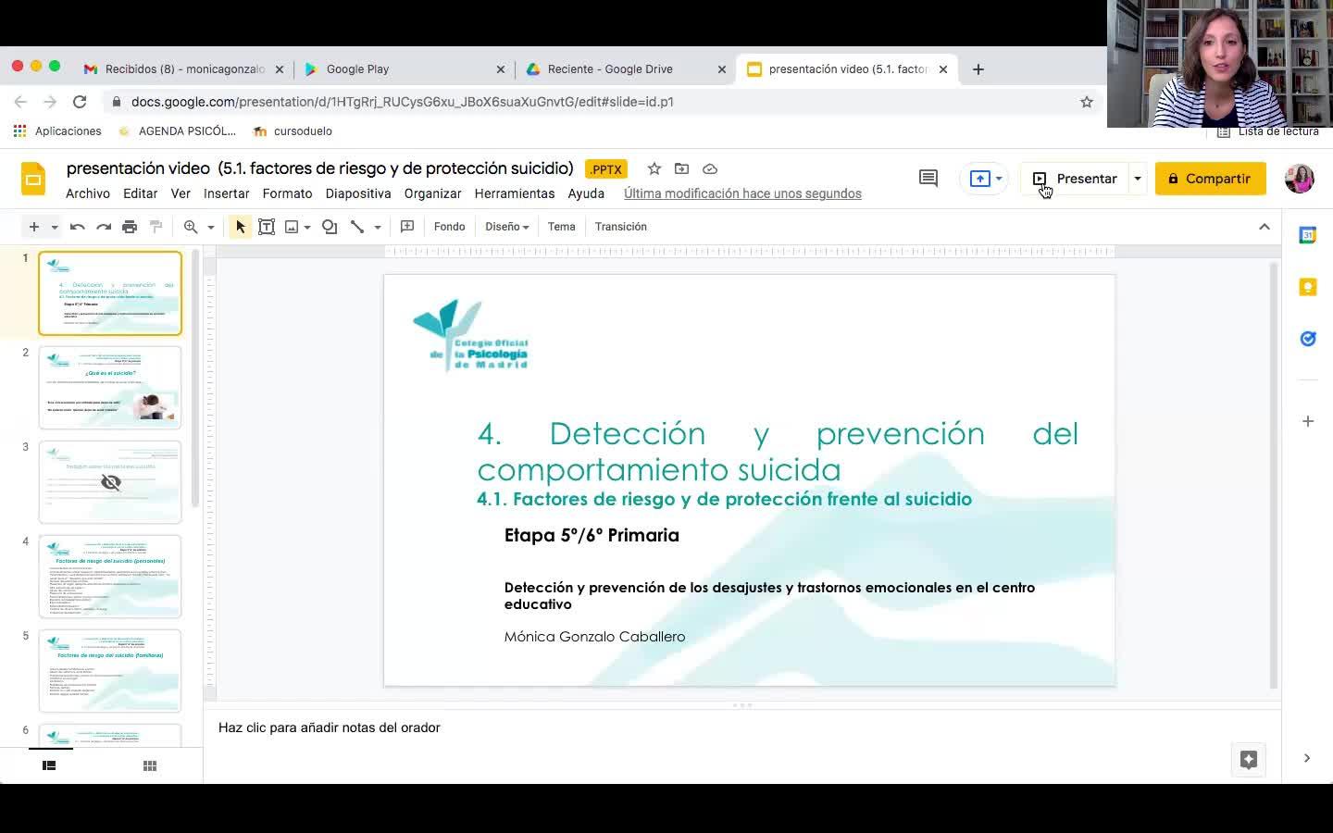1333x833 pixels.
Task: Undo the last action
Action: tap(78, 227)
